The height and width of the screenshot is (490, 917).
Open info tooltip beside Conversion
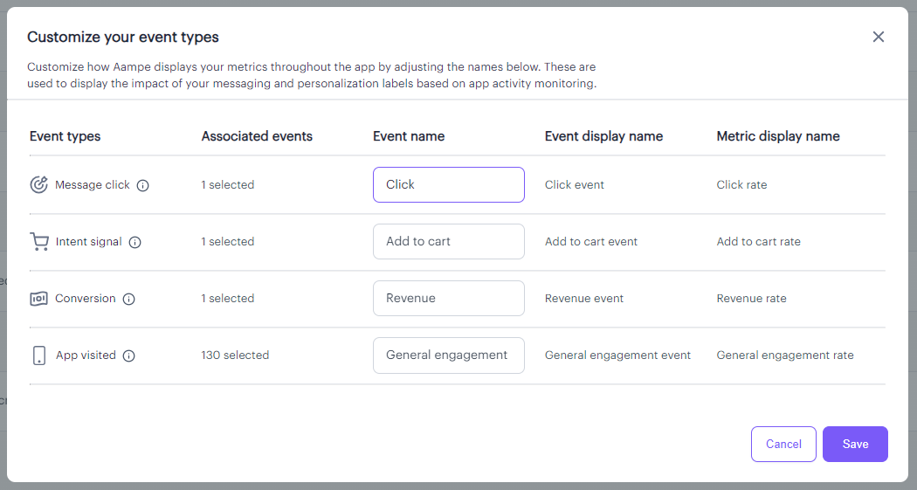pyautogui.click(x=129, y=299)
